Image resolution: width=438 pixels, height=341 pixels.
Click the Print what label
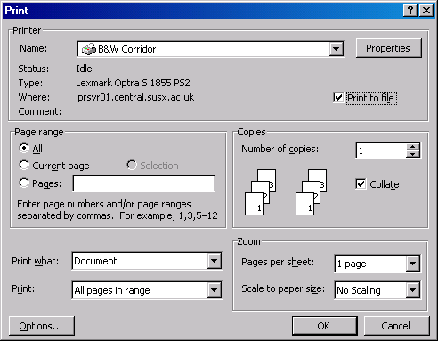click(x=36, y=261)
